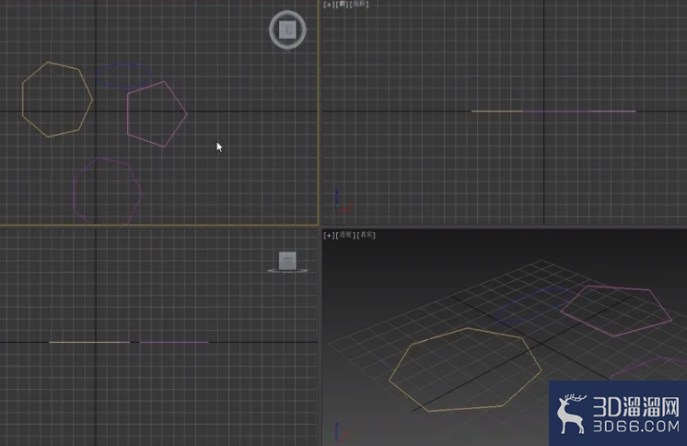The image size is (687, 446).
Task: Open the 透视 view label menu
Action: (x=345, y=235)
